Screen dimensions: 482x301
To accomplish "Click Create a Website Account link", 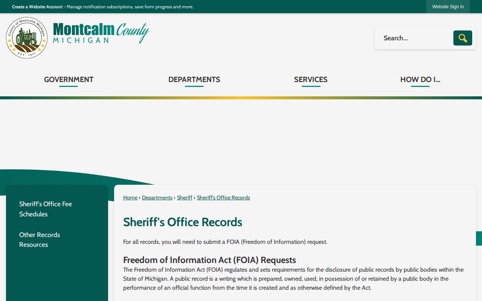I will click(x=37, y=7).
